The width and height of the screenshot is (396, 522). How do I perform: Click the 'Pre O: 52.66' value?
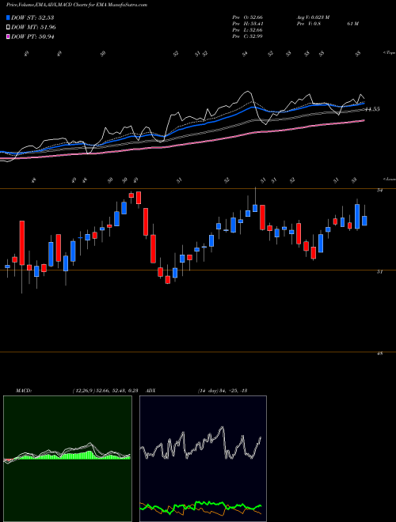click(x=248, y=17)
